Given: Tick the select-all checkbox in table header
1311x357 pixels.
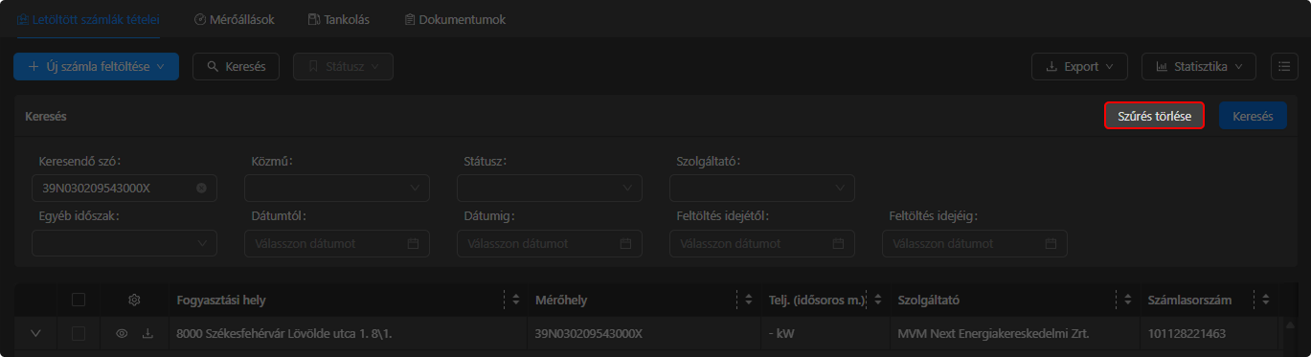Looking at the screenshot, I should pos(79,300).
